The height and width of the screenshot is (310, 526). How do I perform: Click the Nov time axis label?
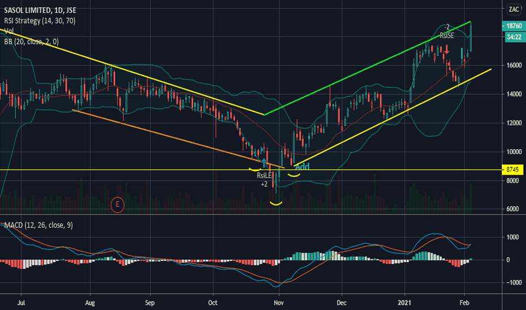point(278,303)
